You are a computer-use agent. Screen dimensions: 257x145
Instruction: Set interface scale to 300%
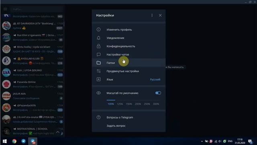coord(156,104)
